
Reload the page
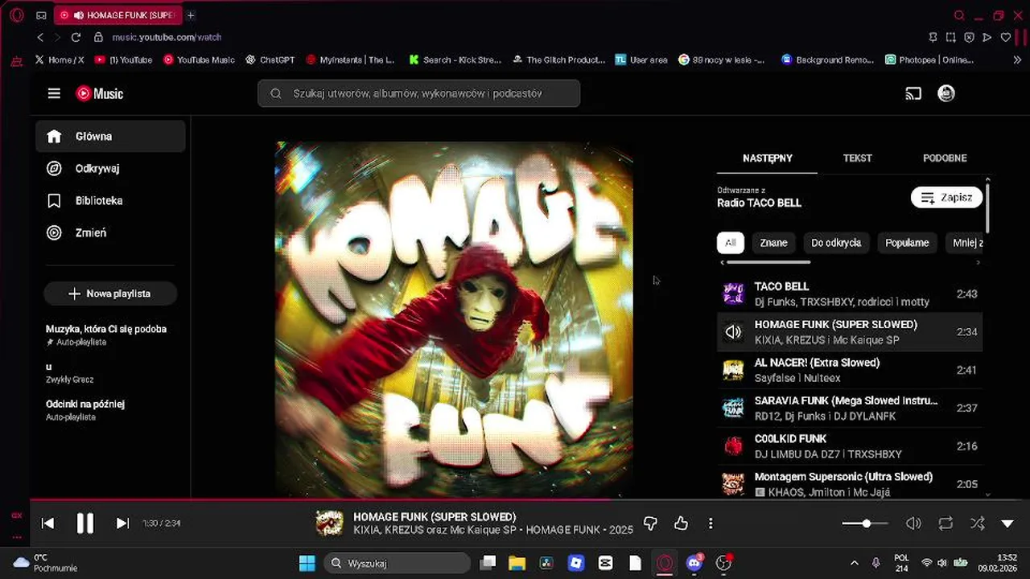[x=76, y=37]
